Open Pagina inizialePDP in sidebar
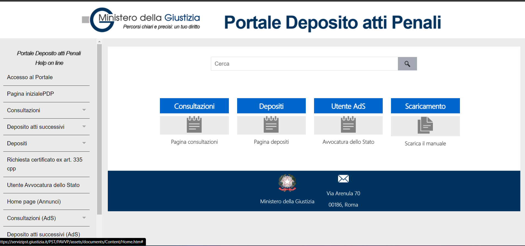The height and width of the screenshot is (246, 525). click(30, 94)
